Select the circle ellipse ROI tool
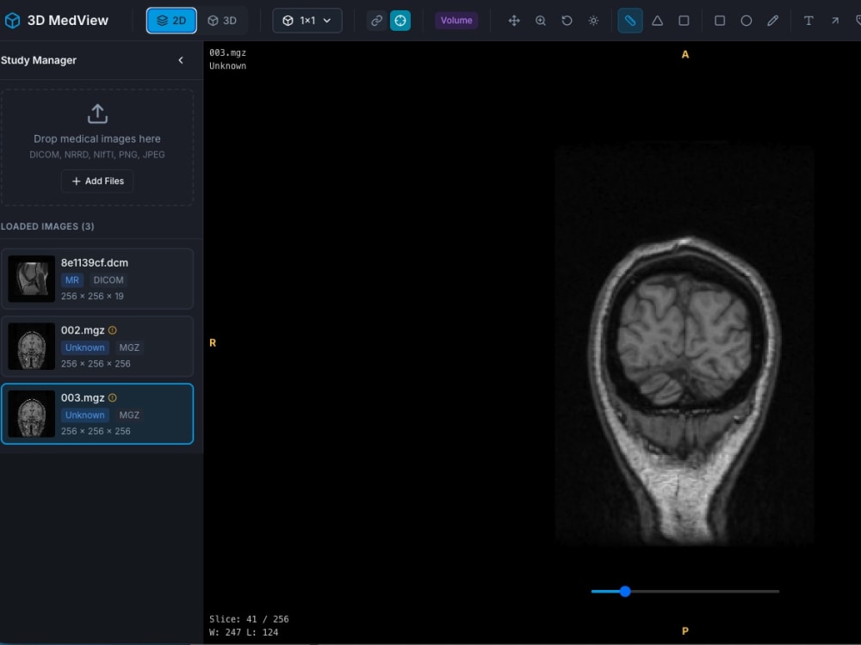Screen dimensions: 861x645 [746, 21]
